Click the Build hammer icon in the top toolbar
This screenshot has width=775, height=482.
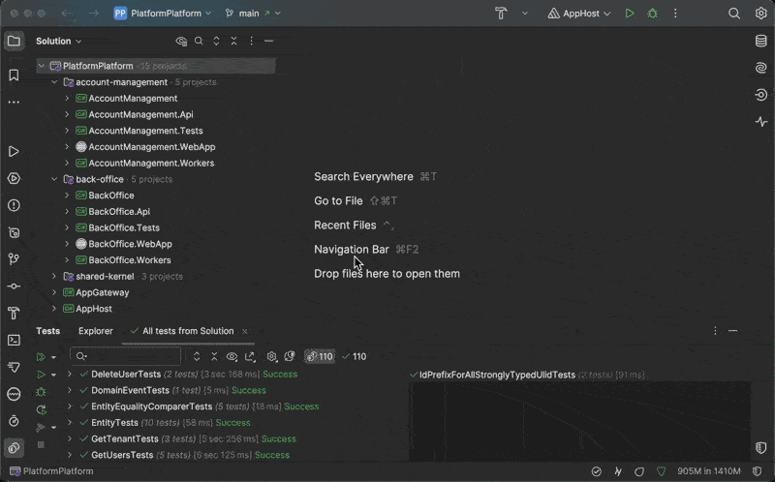click(x=501, y=14)
